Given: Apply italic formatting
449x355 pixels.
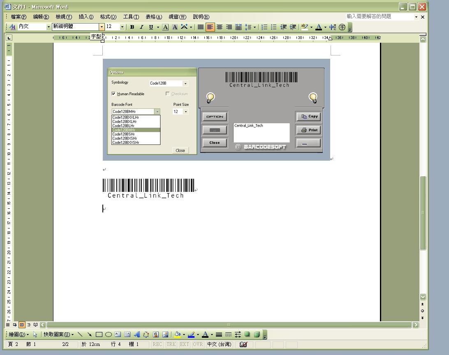Looking at the screenshot, I should click(x=141, y=27).
